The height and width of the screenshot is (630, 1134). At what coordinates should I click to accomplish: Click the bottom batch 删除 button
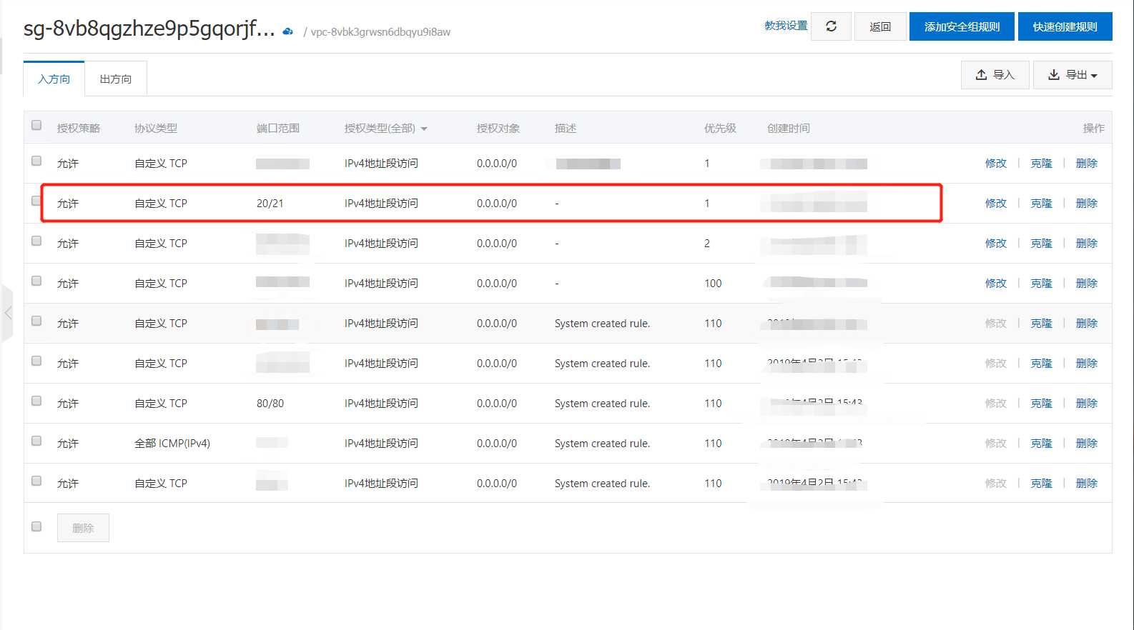tap(83, 528)
